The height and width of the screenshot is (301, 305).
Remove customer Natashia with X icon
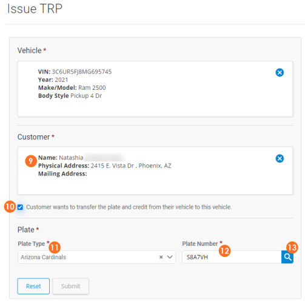coord(280,158)
